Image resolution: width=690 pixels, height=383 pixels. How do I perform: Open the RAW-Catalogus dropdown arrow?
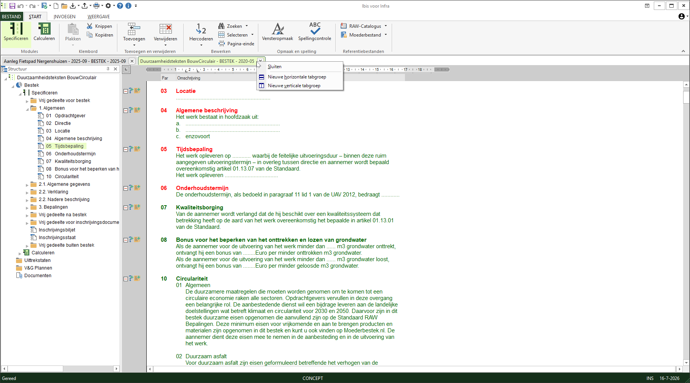pyautogui.click(x=386, y=26)
